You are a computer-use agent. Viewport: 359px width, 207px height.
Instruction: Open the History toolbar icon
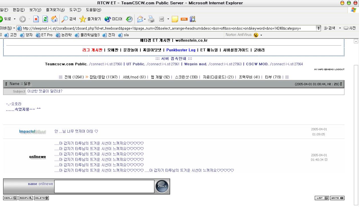pyautogui.click(x=129, y=19)
